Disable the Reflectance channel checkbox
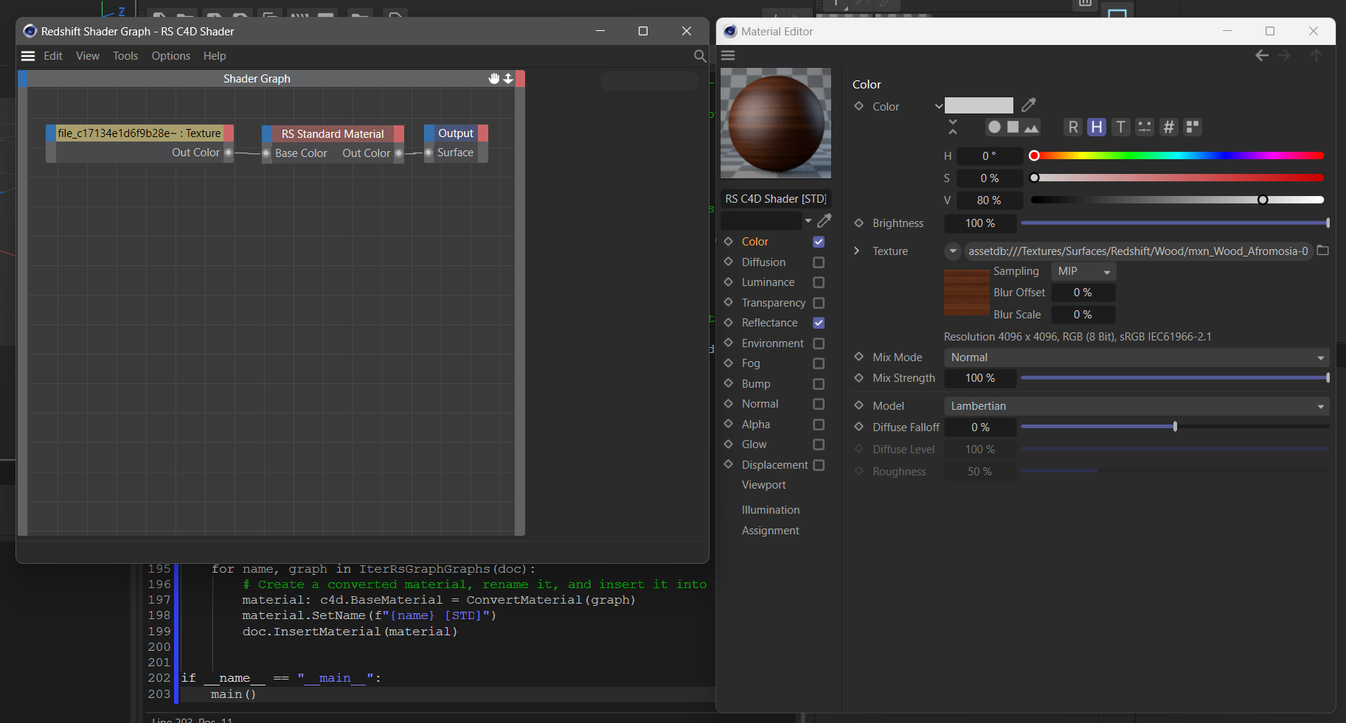Screen dimensions: 1346x723 click(x=819, y=323)
